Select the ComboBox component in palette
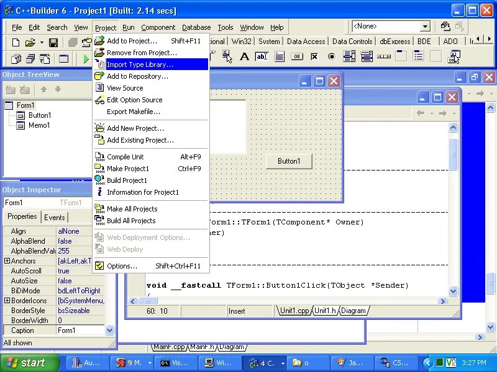This screenshot has width=497, height=372. (x=367, y=56)
